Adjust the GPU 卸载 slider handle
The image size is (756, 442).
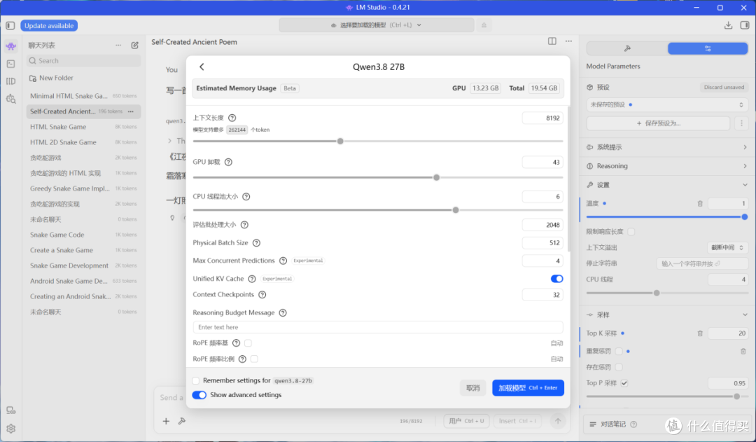click(436, 178)
